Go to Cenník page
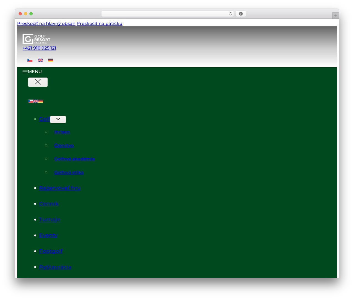The height and width of the screenshot is (299, 354). click(49, 204)
